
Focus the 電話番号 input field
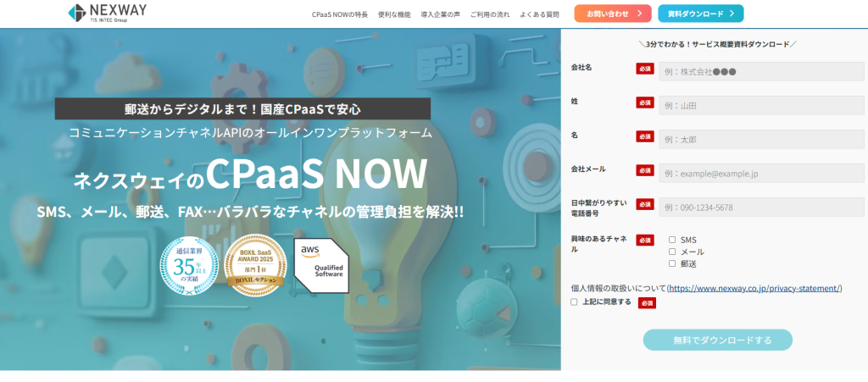coord(761,208)
